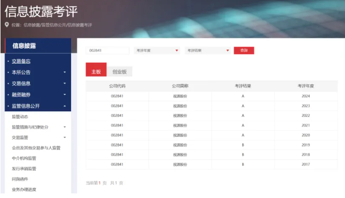This screenshot has height=198, width=345.
Task: Click the year 2017 cell
Action: 306,164
